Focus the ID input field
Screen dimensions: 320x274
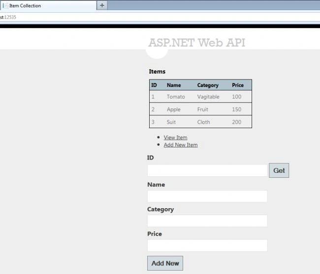coord(207,170)
